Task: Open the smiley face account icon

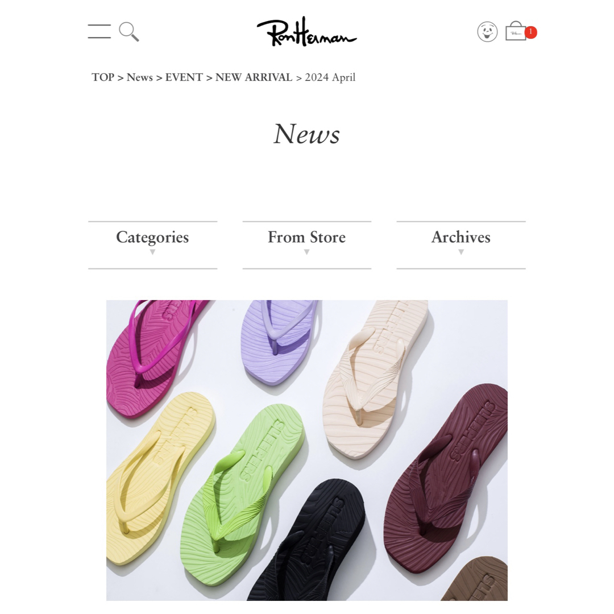Action: coord(487,32)
